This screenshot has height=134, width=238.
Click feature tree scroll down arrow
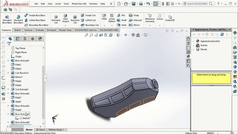[x=44, y=124]
